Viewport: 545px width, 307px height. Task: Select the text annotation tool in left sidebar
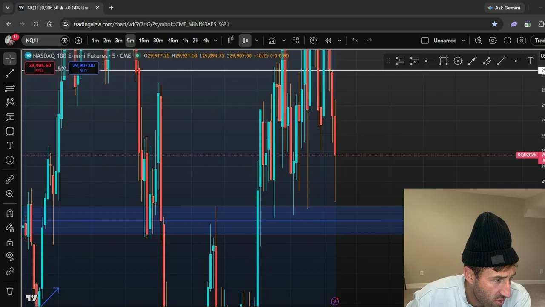pos(10,145)
